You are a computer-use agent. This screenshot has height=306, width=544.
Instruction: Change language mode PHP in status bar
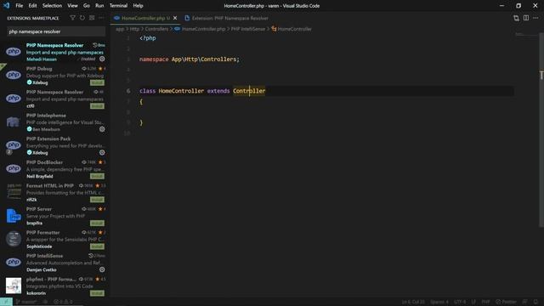485,302
